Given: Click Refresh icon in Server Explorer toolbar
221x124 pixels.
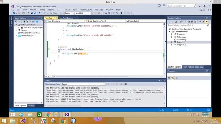Looking at the screenshot, I should click(x=16, y=22).
